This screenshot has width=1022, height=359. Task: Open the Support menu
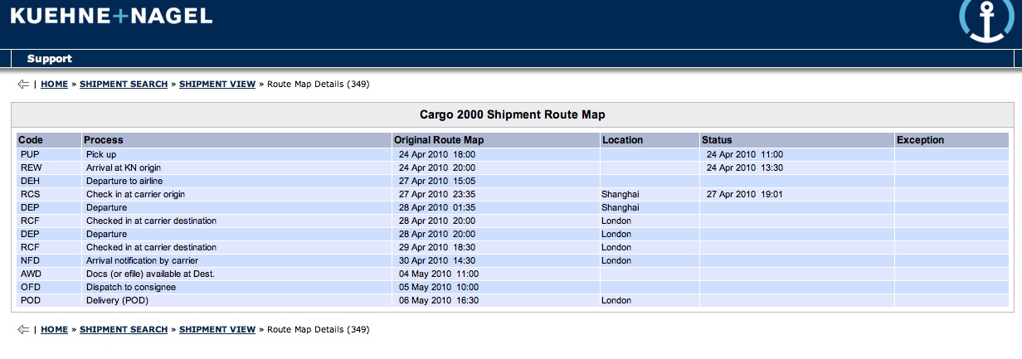click(x=50, y=59)
